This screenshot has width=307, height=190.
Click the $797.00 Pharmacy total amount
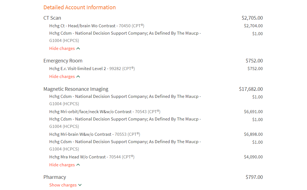tap(254, 177)
